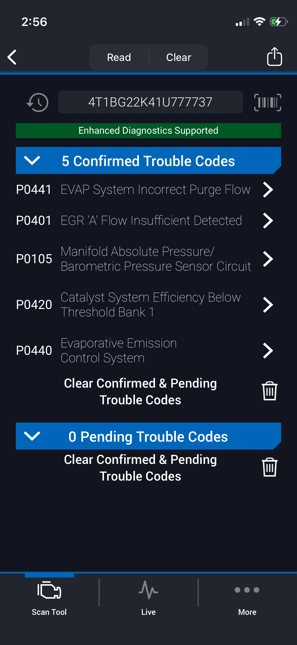Tap the VIN number input field
297x645 pixels.
click(150, 102)
